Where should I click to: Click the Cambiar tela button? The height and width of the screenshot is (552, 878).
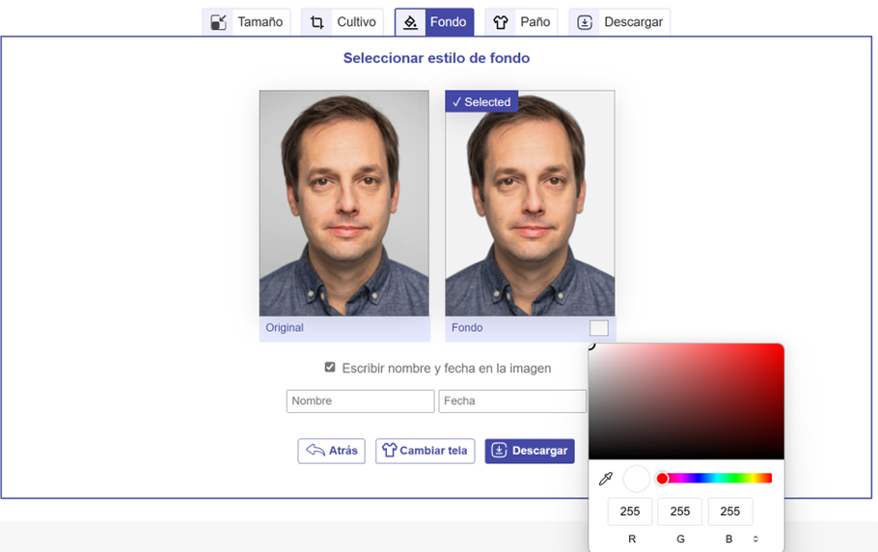point(425,451)
